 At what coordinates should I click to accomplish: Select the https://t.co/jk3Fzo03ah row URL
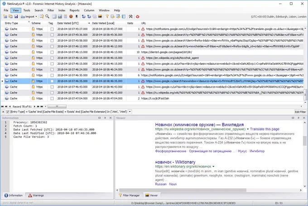(155, 98)
